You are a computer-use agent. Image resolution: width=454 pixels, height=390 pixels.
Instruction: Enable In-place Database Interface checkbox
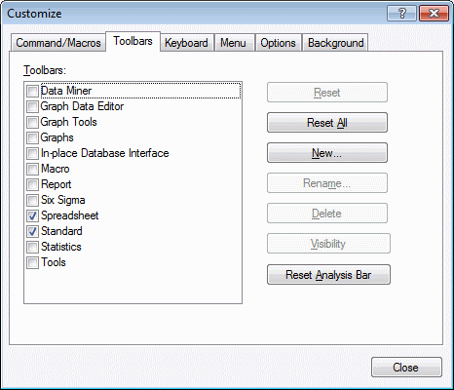tap(32, 153)
